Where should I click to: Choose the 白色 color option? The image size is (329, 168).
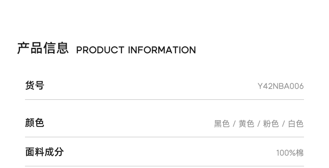296,124
